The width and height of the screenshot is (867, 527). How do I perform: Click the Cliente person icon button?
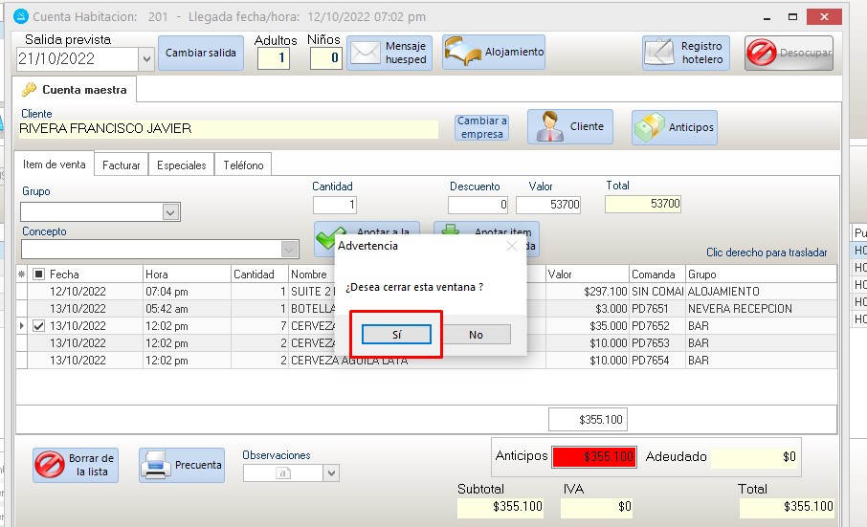(x=549, y=126)
